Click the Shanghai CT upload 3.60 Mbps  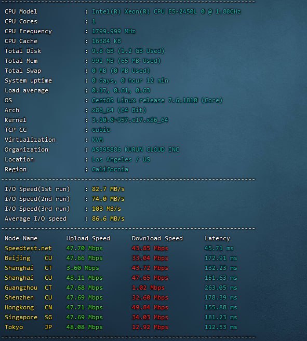(x=83, y=268)
